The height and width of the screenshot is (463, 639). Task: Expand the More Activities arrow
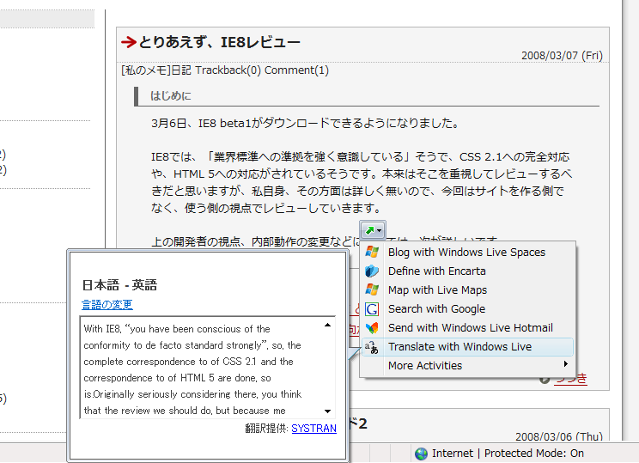pos(566,364)
